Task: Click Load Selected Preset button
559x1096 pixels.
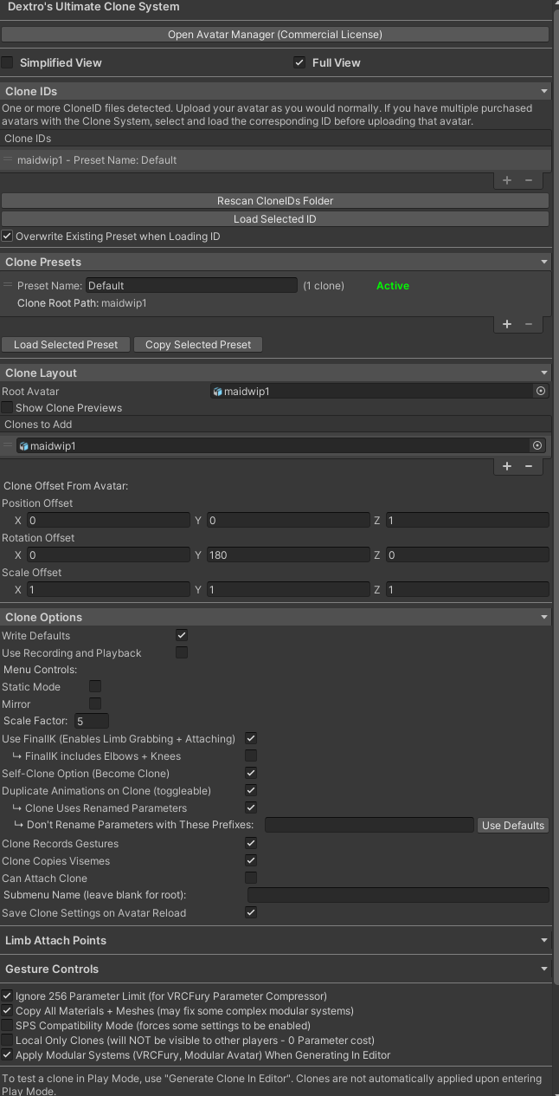Action: pyautogui.click(x=66, y=345)
